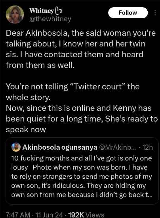
Task: Open the 192K Views count
Action: [x=86, y=215]
